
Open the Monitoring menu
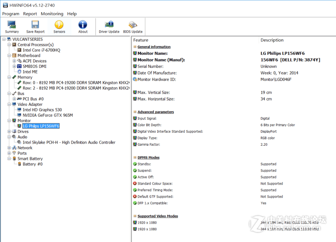52,14
